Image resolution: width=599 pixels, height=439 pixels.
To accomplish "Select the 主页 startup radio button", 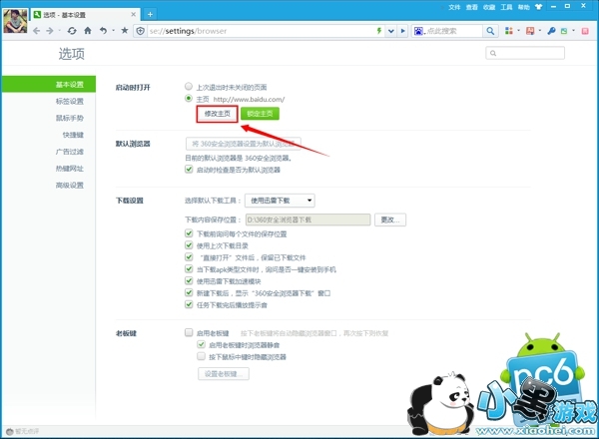I will [189, 98].
